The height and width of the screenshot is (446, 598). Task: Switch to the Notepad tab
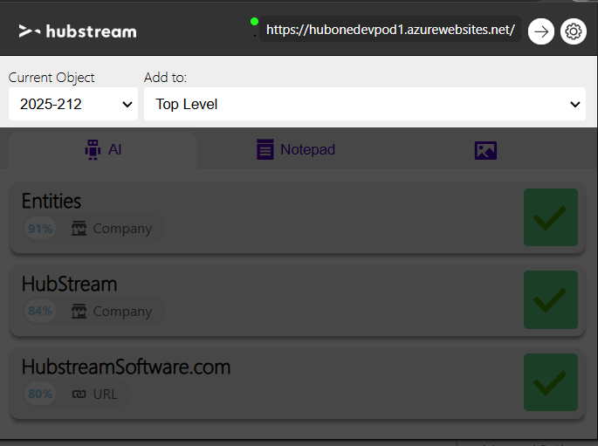[297, 150]
